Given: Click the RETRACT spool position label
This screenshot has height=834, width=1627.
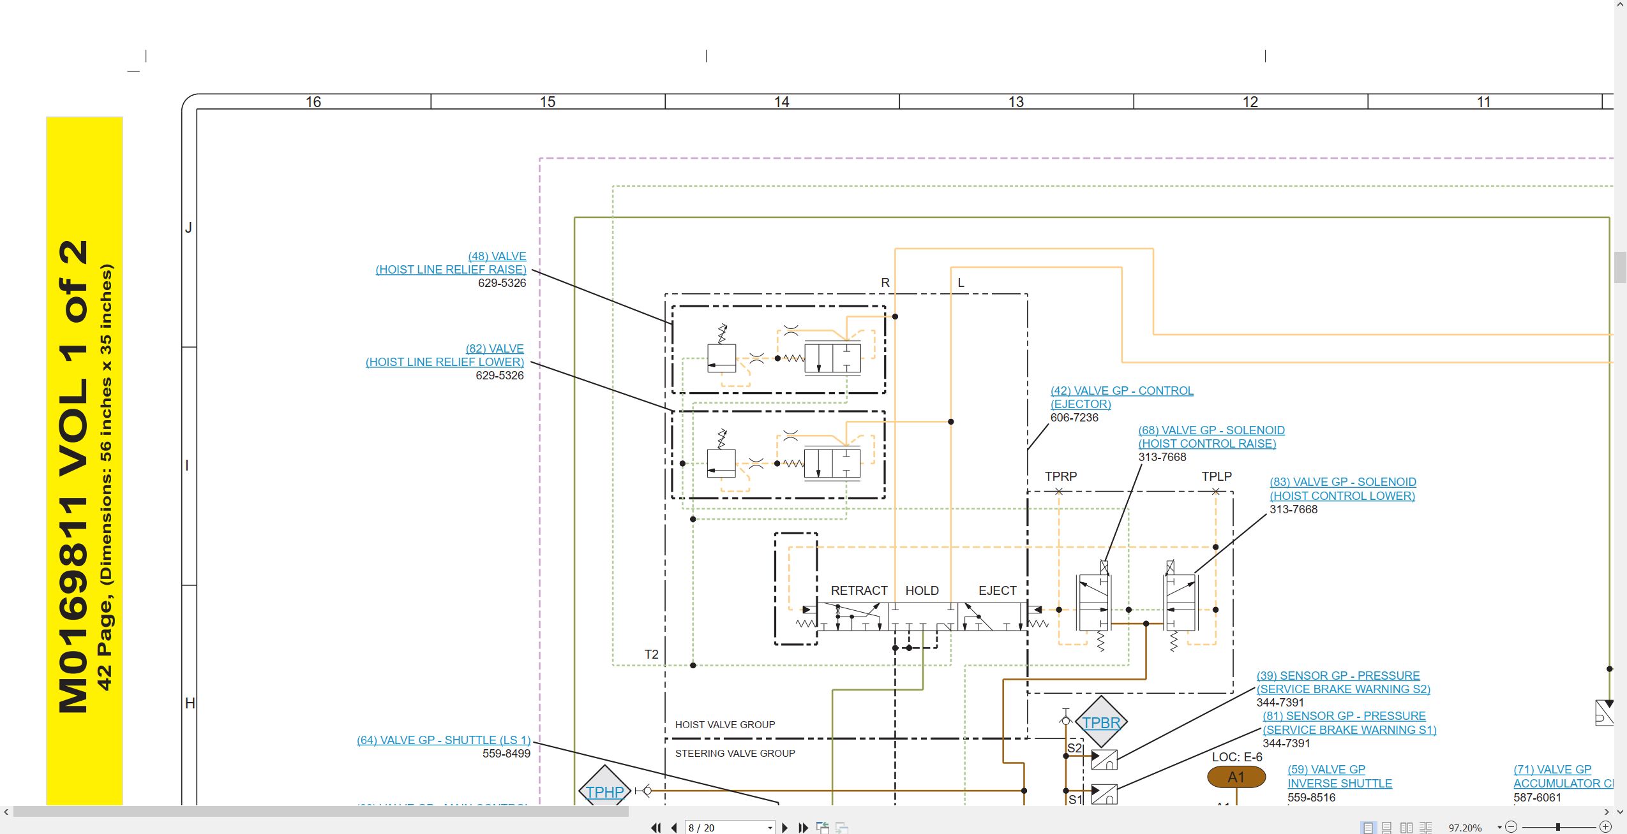Looking at the screenshot, I should coord(859,591).
